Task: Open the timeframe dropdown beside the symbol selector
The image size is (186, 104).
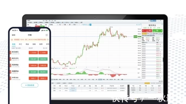Action: click(x=60, y=25)
